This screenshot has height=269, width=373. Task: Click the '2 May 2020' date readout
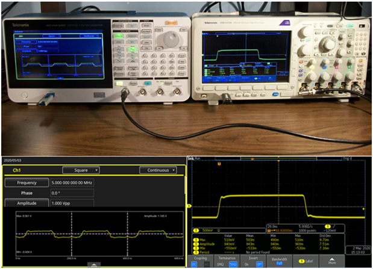tap(362, 248)
